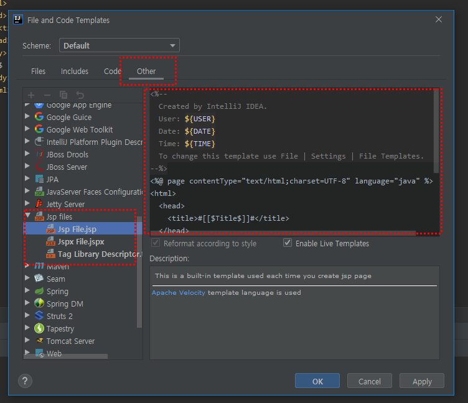Open the Scheme Default dropdown
Screen dimensions: 468x403
(x=119, y=45)
